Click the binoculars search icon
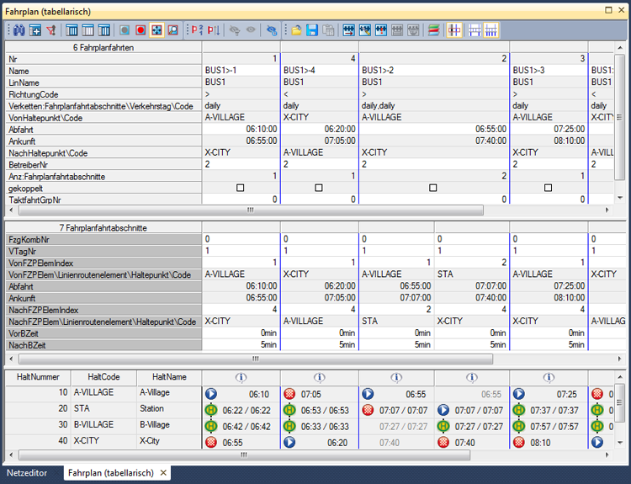This screenshot has width=631, height=484. tap(20, 29)
